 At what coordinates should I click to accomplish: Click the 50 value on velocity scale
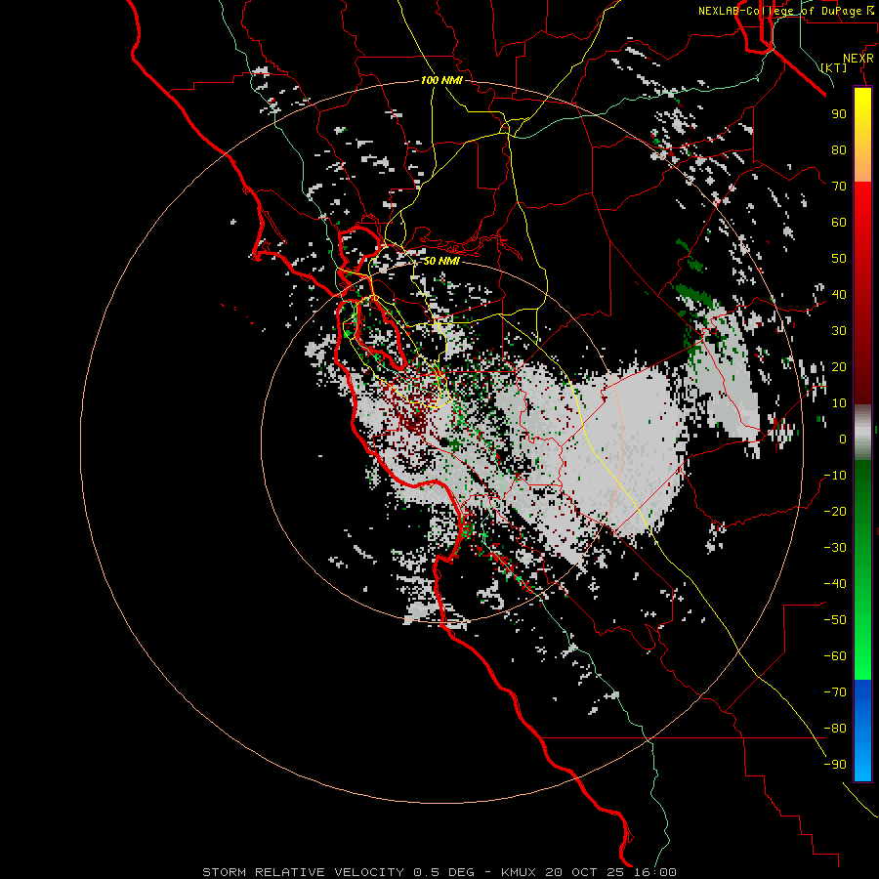click(839, 259)
